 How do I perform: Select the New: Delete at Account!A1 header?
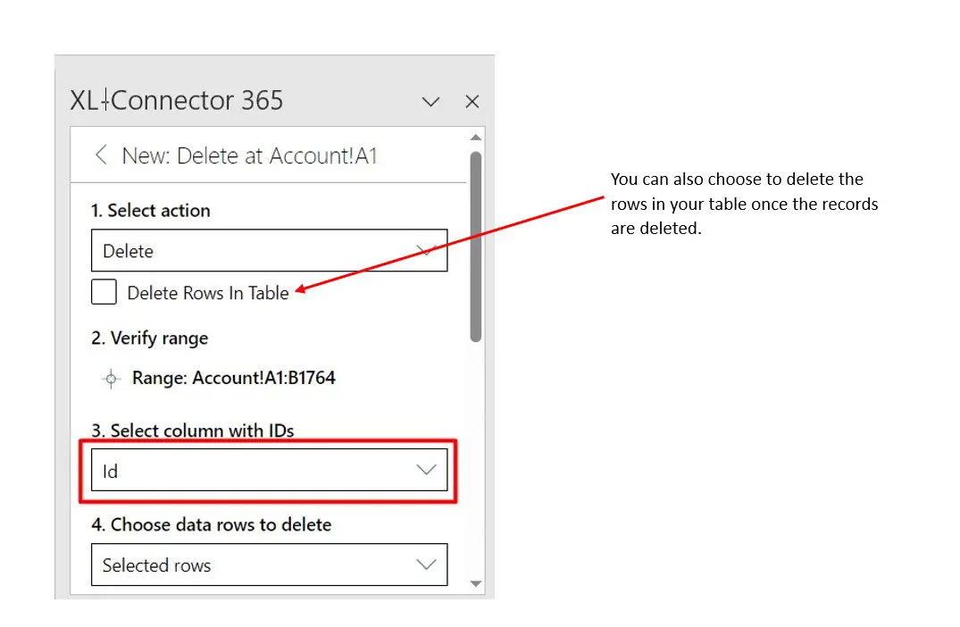pyautogui.click(x=249, y=155)
